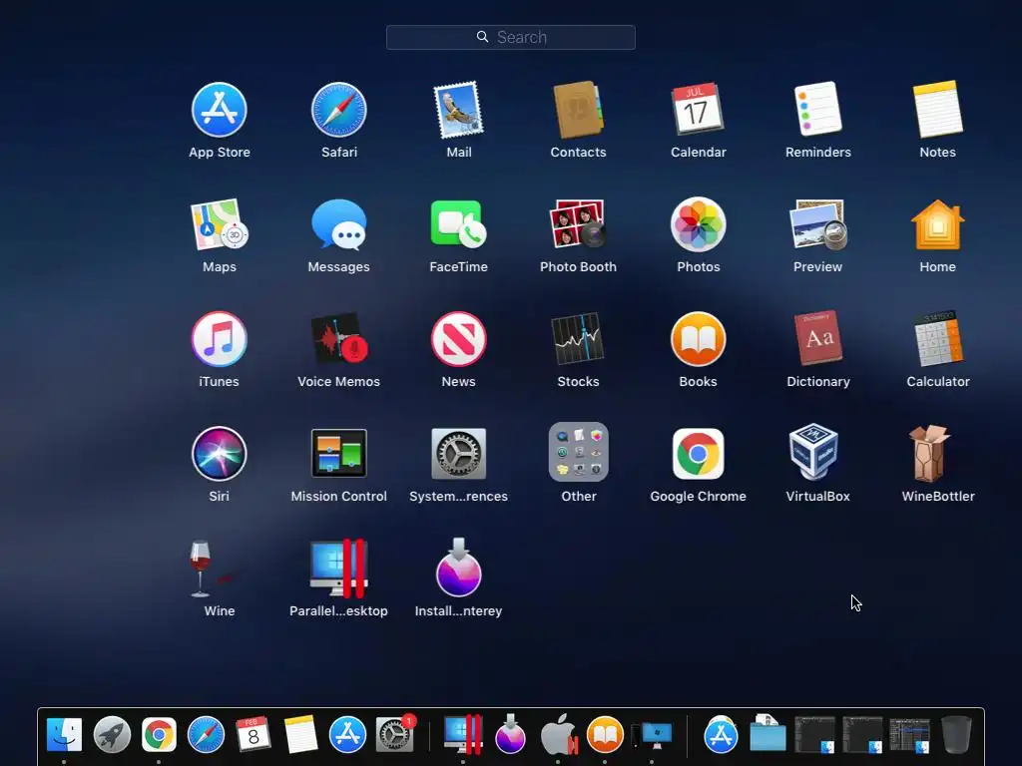This screenshot has height=766, width=1022.
Task: Open the Stocks app
Action: (x=578, y=339)
